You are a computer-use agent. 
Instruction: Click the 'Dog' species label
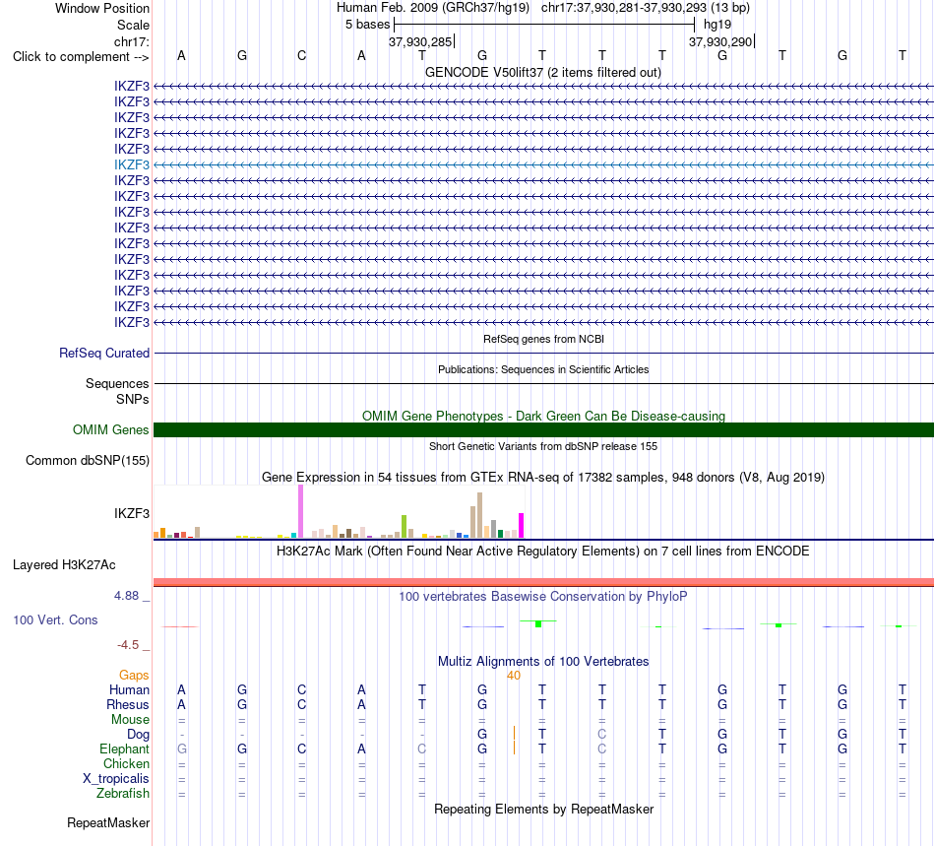click(138, 735)
